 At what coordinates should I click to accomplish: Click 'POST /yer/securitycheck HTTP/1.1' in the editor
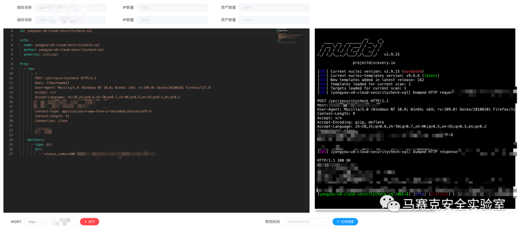[x=66, y=78]
